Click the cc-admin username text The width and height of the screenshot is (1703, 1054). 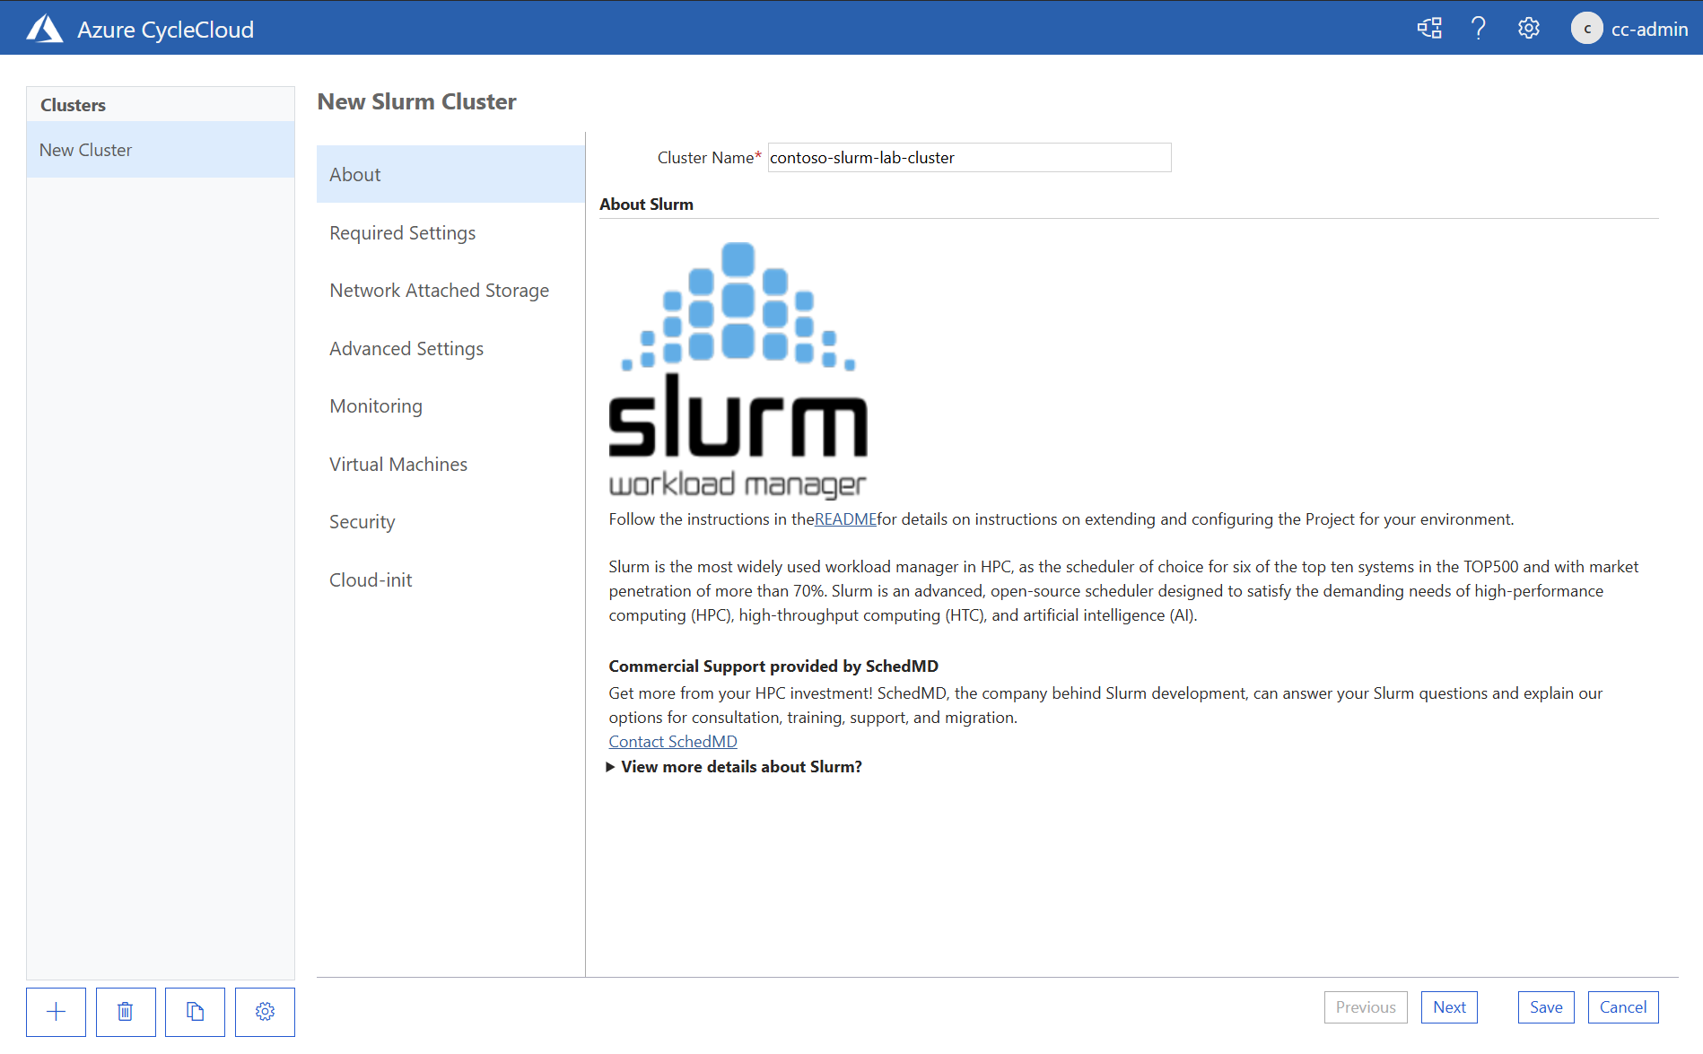[x=1649, y=29]
